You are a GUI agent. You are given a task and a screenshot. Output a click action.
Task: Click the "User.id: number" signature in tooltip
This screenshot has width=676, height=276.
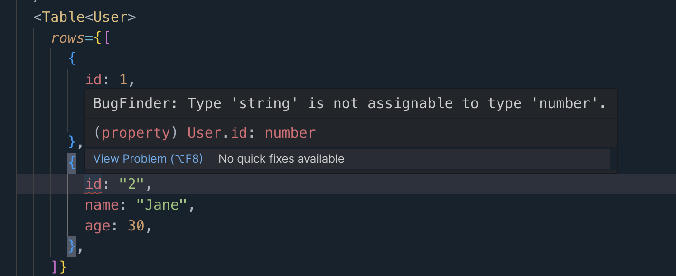[252, 133]
